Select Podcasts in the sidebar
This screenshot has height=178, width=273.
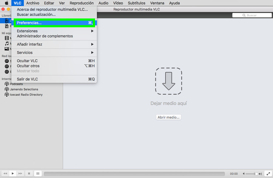coord(16,84)
